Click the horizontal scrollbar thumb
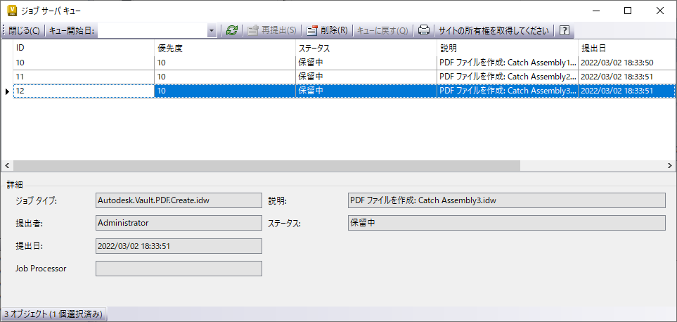677x322 pixels. click(266, 166)
